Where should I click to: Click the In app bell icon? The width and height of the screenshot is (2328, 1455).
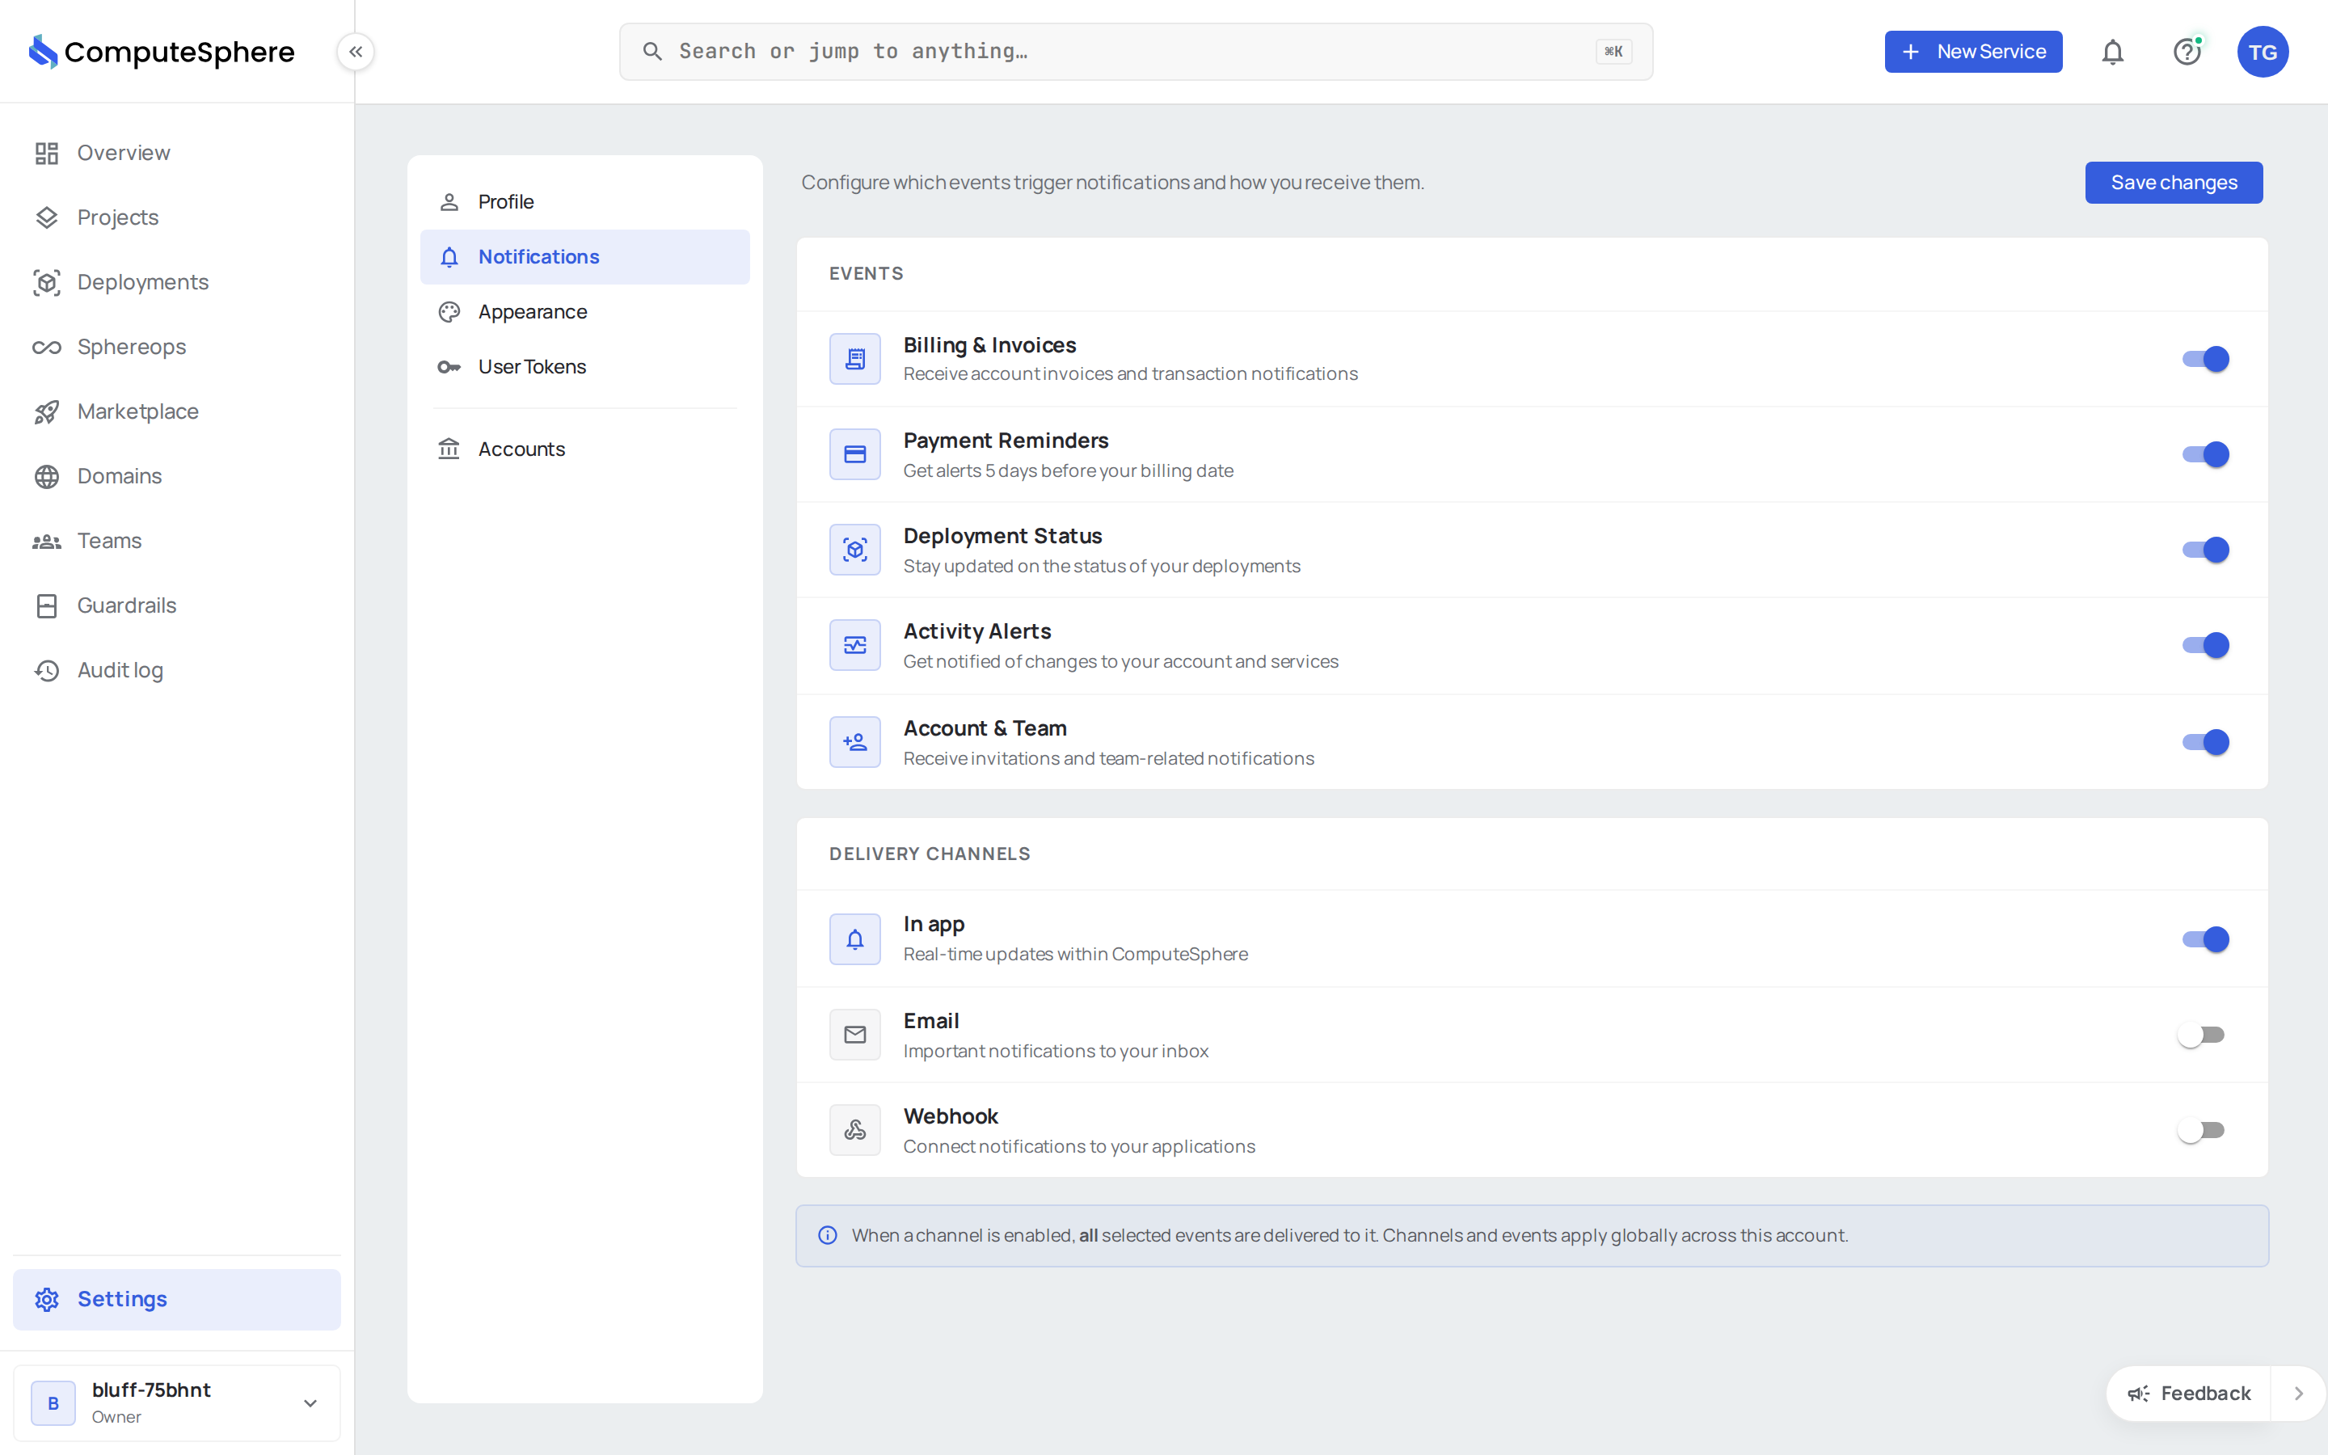coord(854,939)
